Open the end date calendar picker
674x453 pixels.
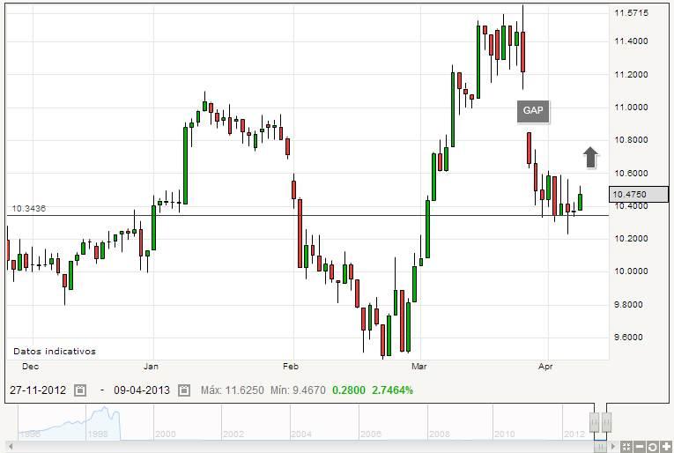pyautogui.click(x=184, y=390)
